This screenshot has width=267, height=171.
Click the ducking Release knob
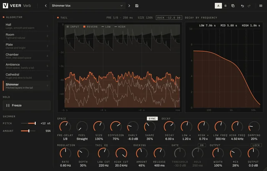(159, 153)
